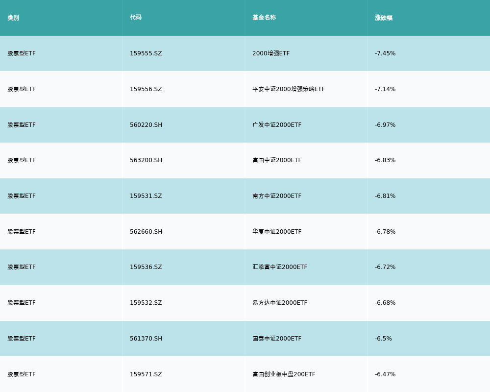Select code 561370.SH
Image resolution: width=490 pixels, height=392 pixels.
click(x=146, y=339)
